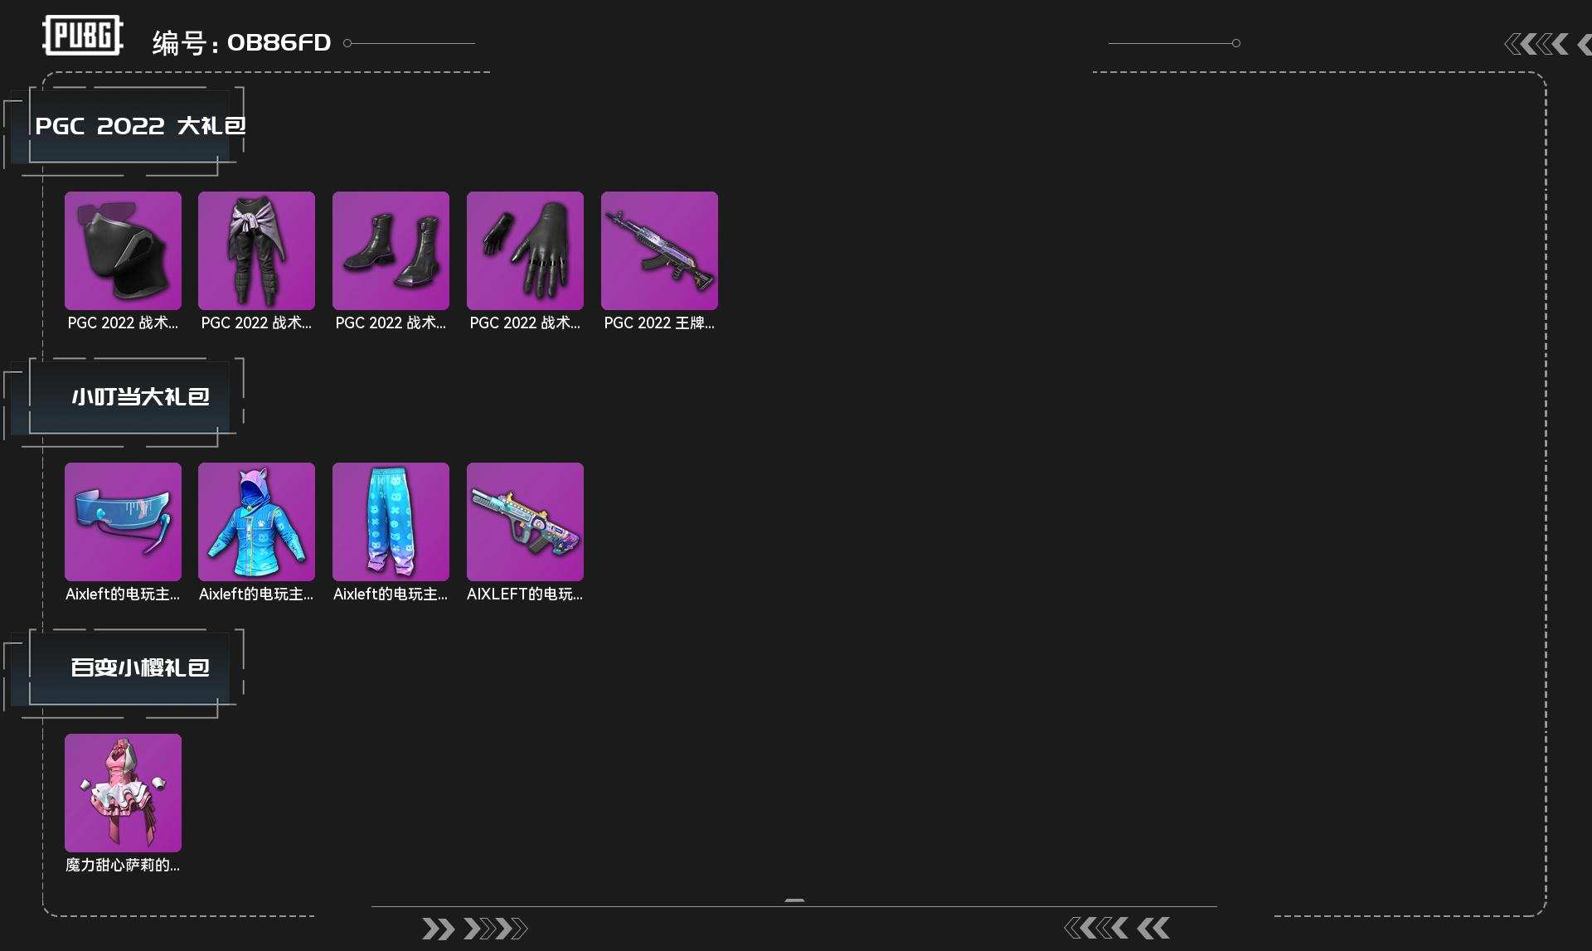The height and width of the screenshot is (951, 1592).
Task: Select the PGC 2022 ace rifle skin
Action: click(x=659, y=250)
